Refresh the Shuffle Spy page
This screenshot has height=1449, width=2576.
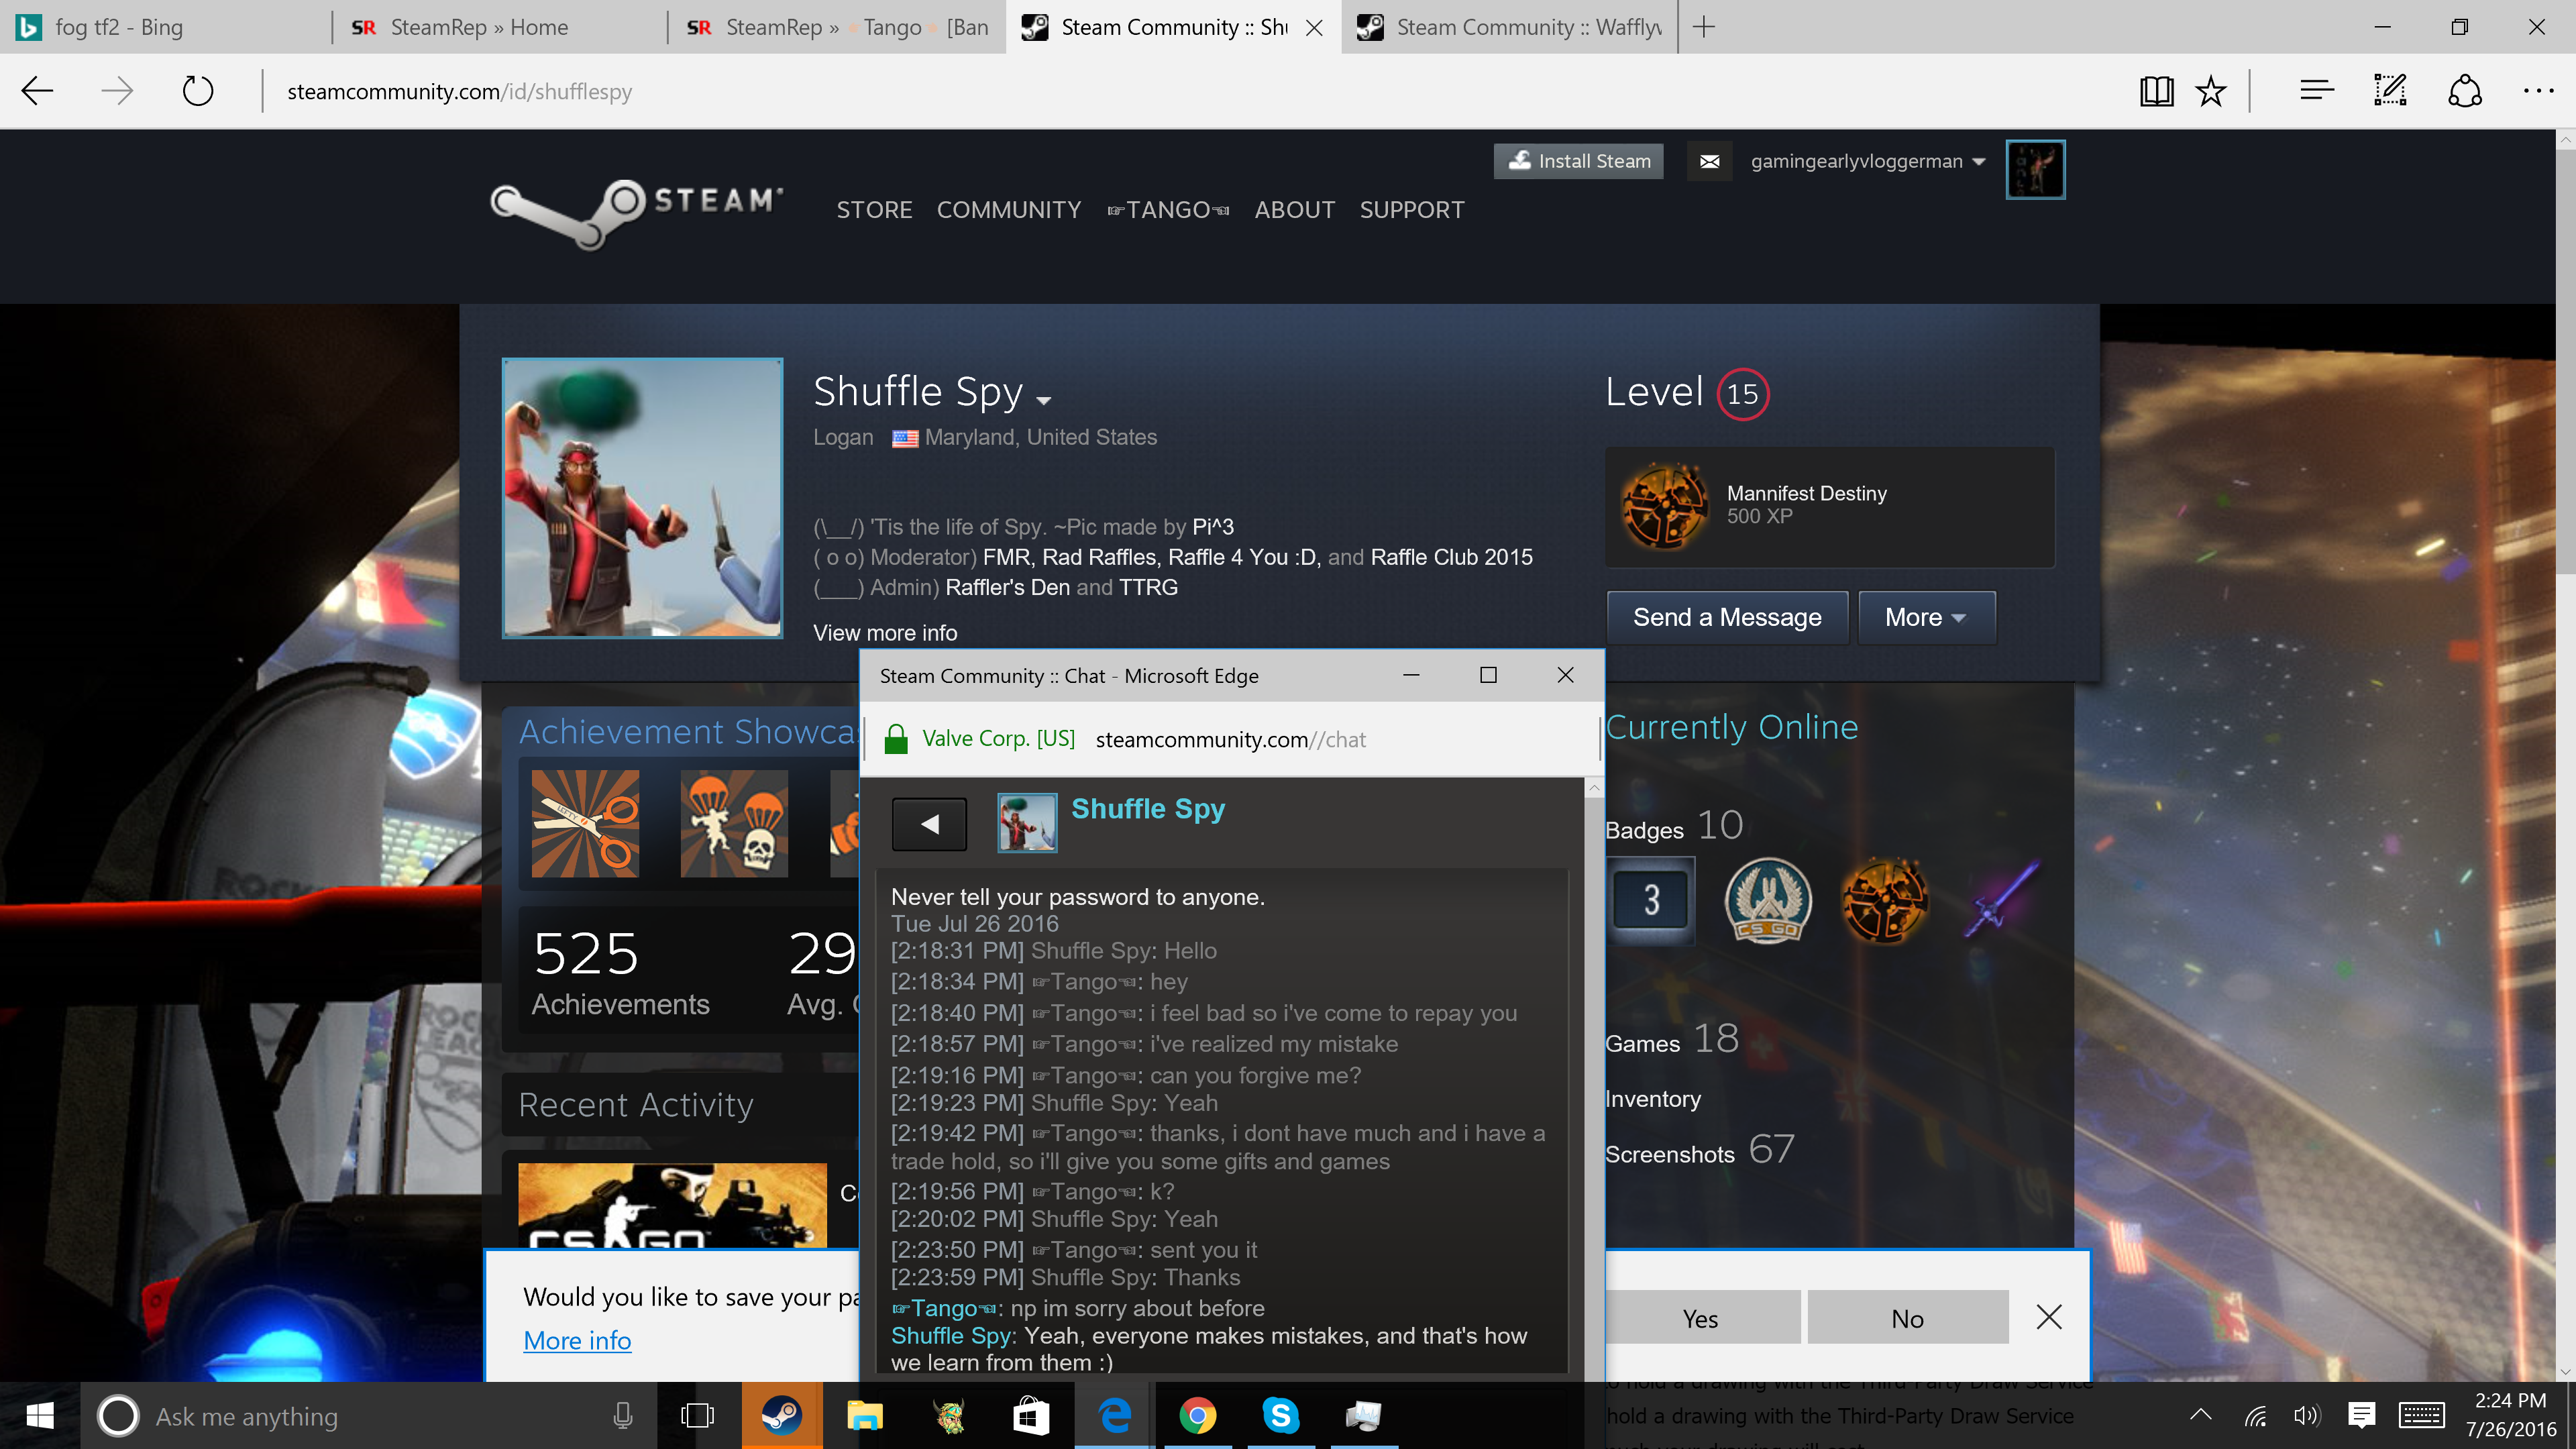tap(198, 91)
